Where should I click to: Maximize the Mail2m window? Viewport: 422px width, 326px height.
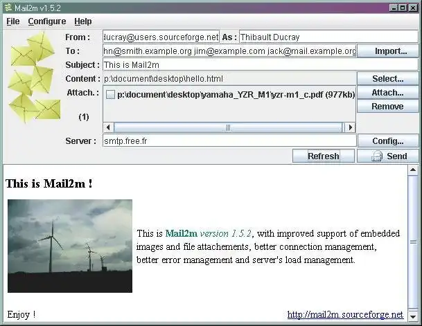(403, 8)
